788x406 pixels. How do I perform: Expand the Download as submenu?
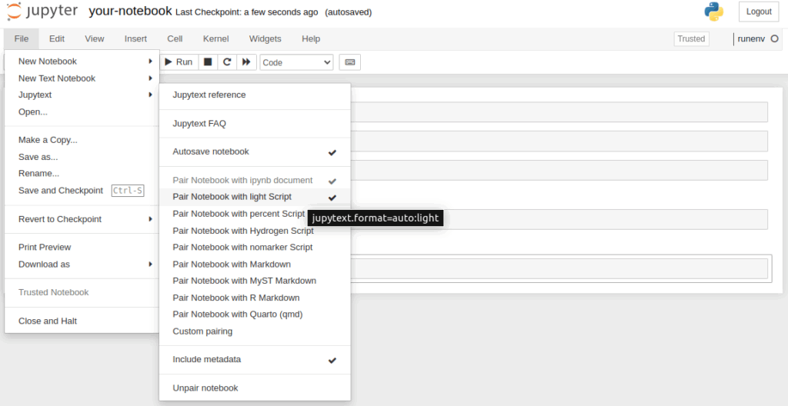coord(82,265)
